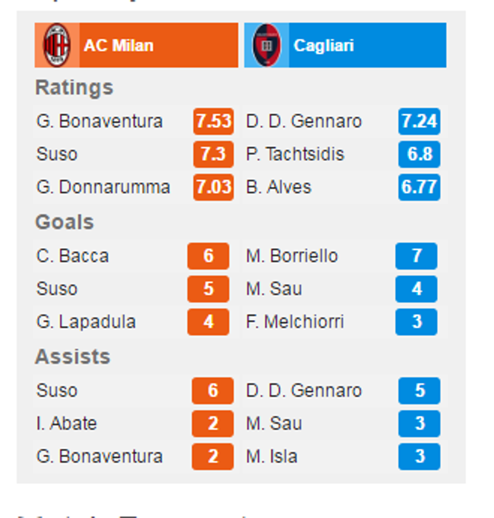Click the Cagliari club crest icon
The width and height of the screenshot is (494, 518).
tap(266, 45)
